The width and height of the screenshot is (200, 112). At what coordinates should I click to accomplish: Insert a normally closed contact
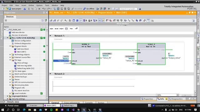pyautogui.click(x=56, y=29)
